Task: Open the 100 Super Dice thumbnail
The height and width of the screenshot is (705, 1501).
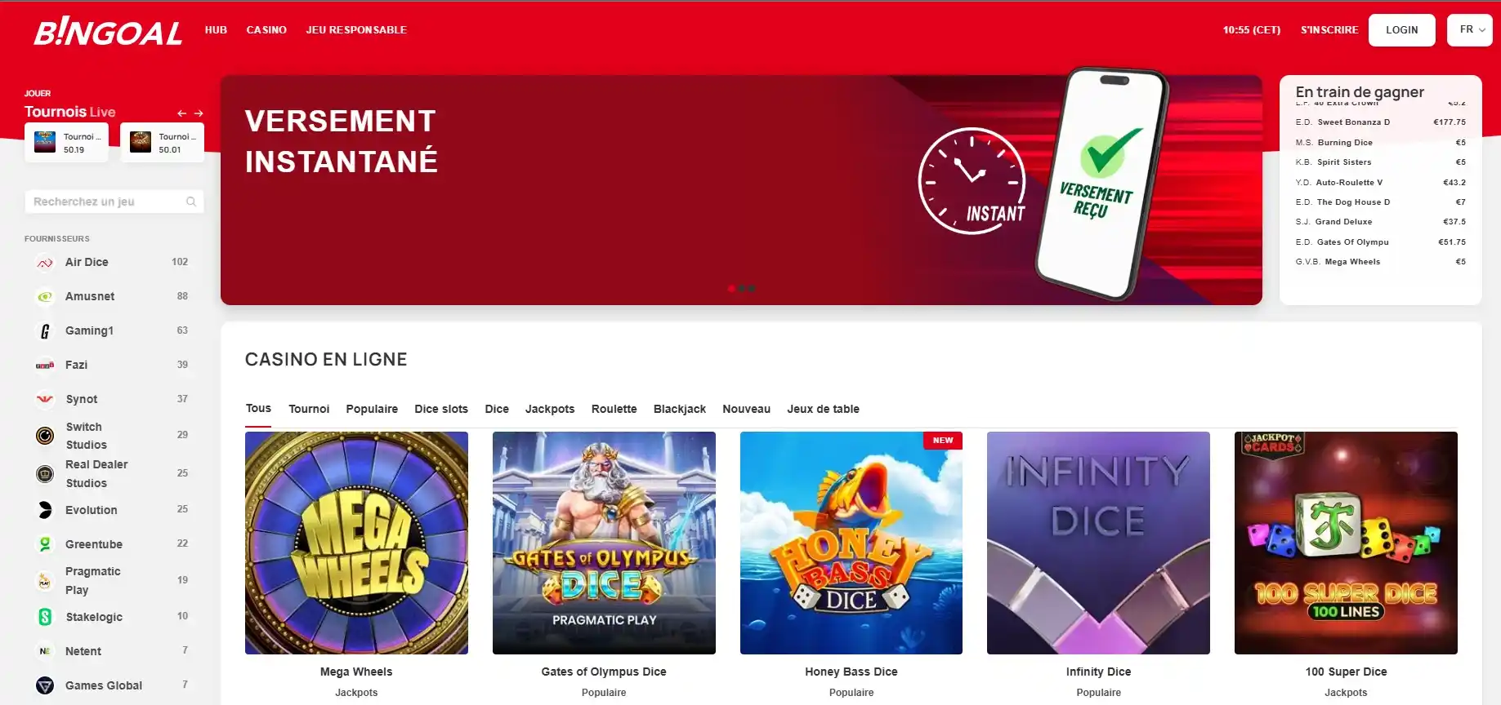Action: click(x=1346, y=543)
